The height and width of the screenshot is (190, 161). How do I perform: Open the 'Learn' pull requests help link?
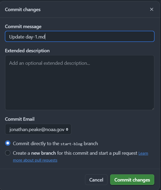click(x=143, y=153)
